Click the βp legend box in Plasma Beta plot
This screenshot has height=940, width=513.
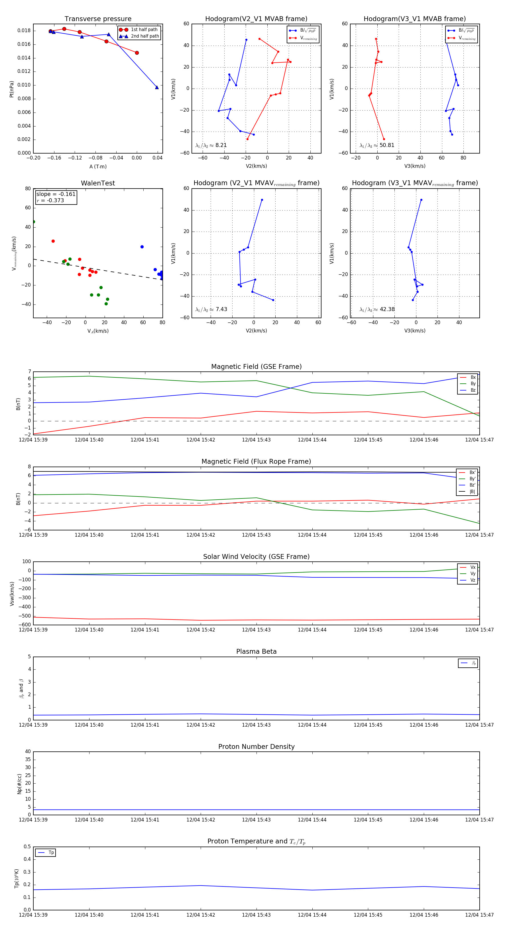click(x=468, y=663)
